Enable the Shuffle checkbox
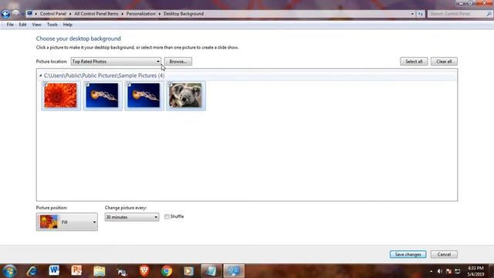 click(x=167, y=216)
